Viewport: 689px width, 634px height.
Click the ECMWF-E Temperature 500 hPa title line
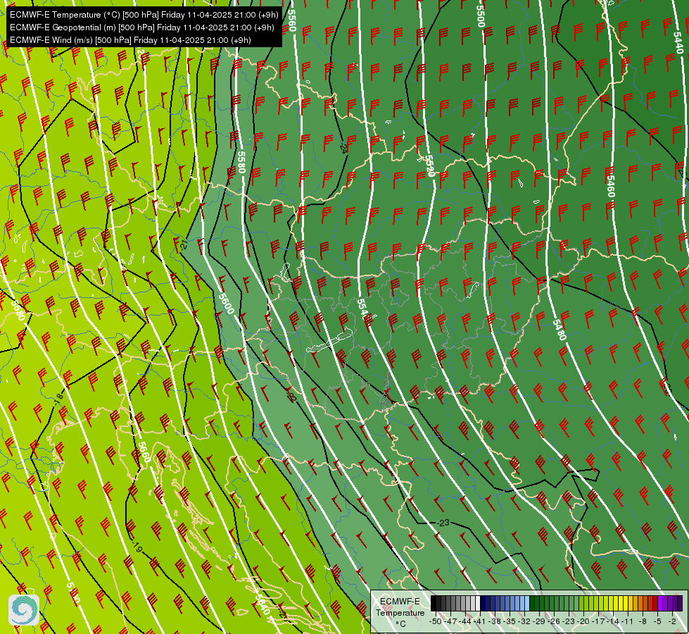click(x=144, y=15)
